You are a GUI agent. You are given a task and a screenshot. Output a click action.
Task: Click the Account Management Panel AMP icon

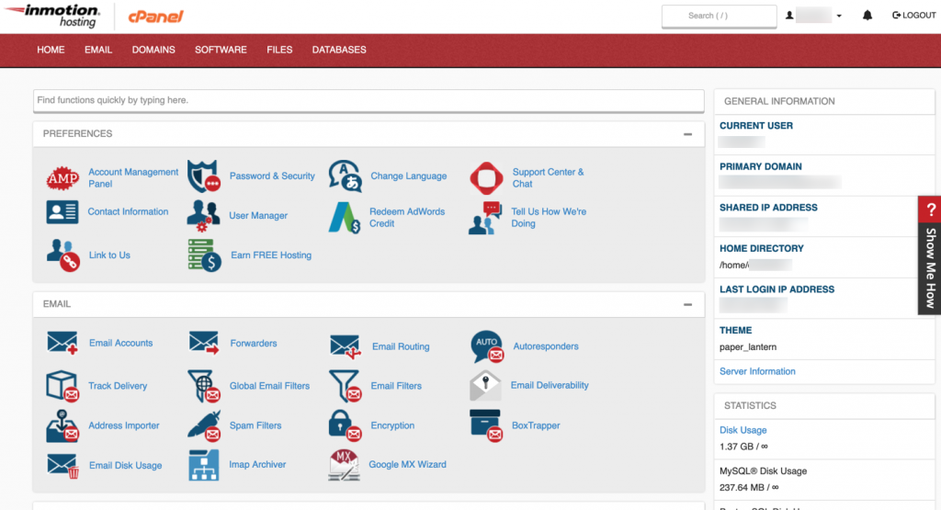62,177
